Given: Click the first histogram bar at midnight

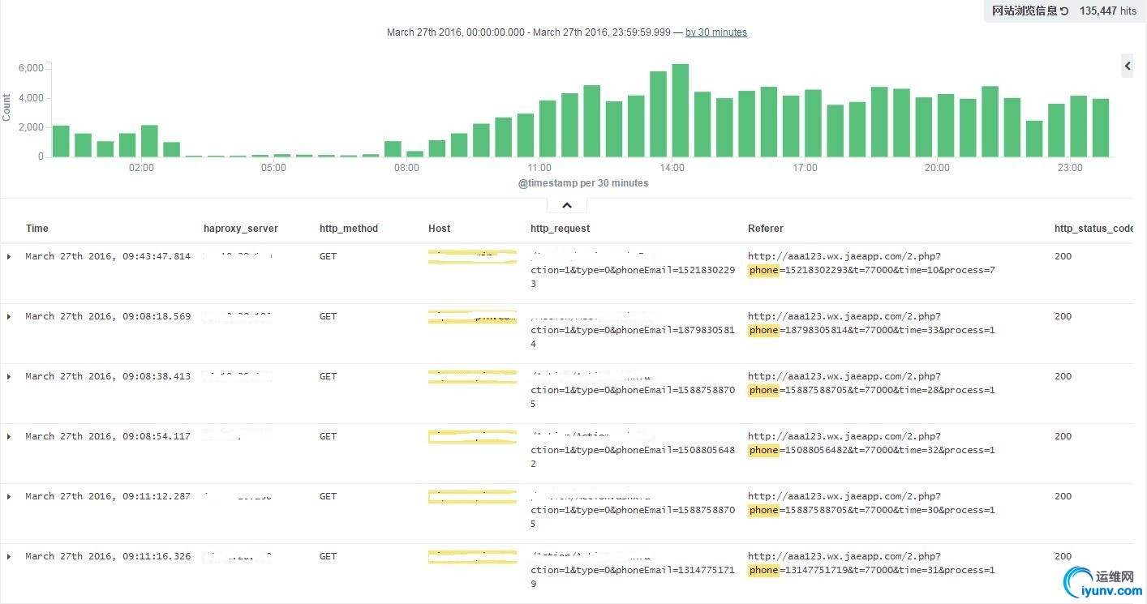Looking at the screenshot, I should pyautogui.click(x=61, y=141).
